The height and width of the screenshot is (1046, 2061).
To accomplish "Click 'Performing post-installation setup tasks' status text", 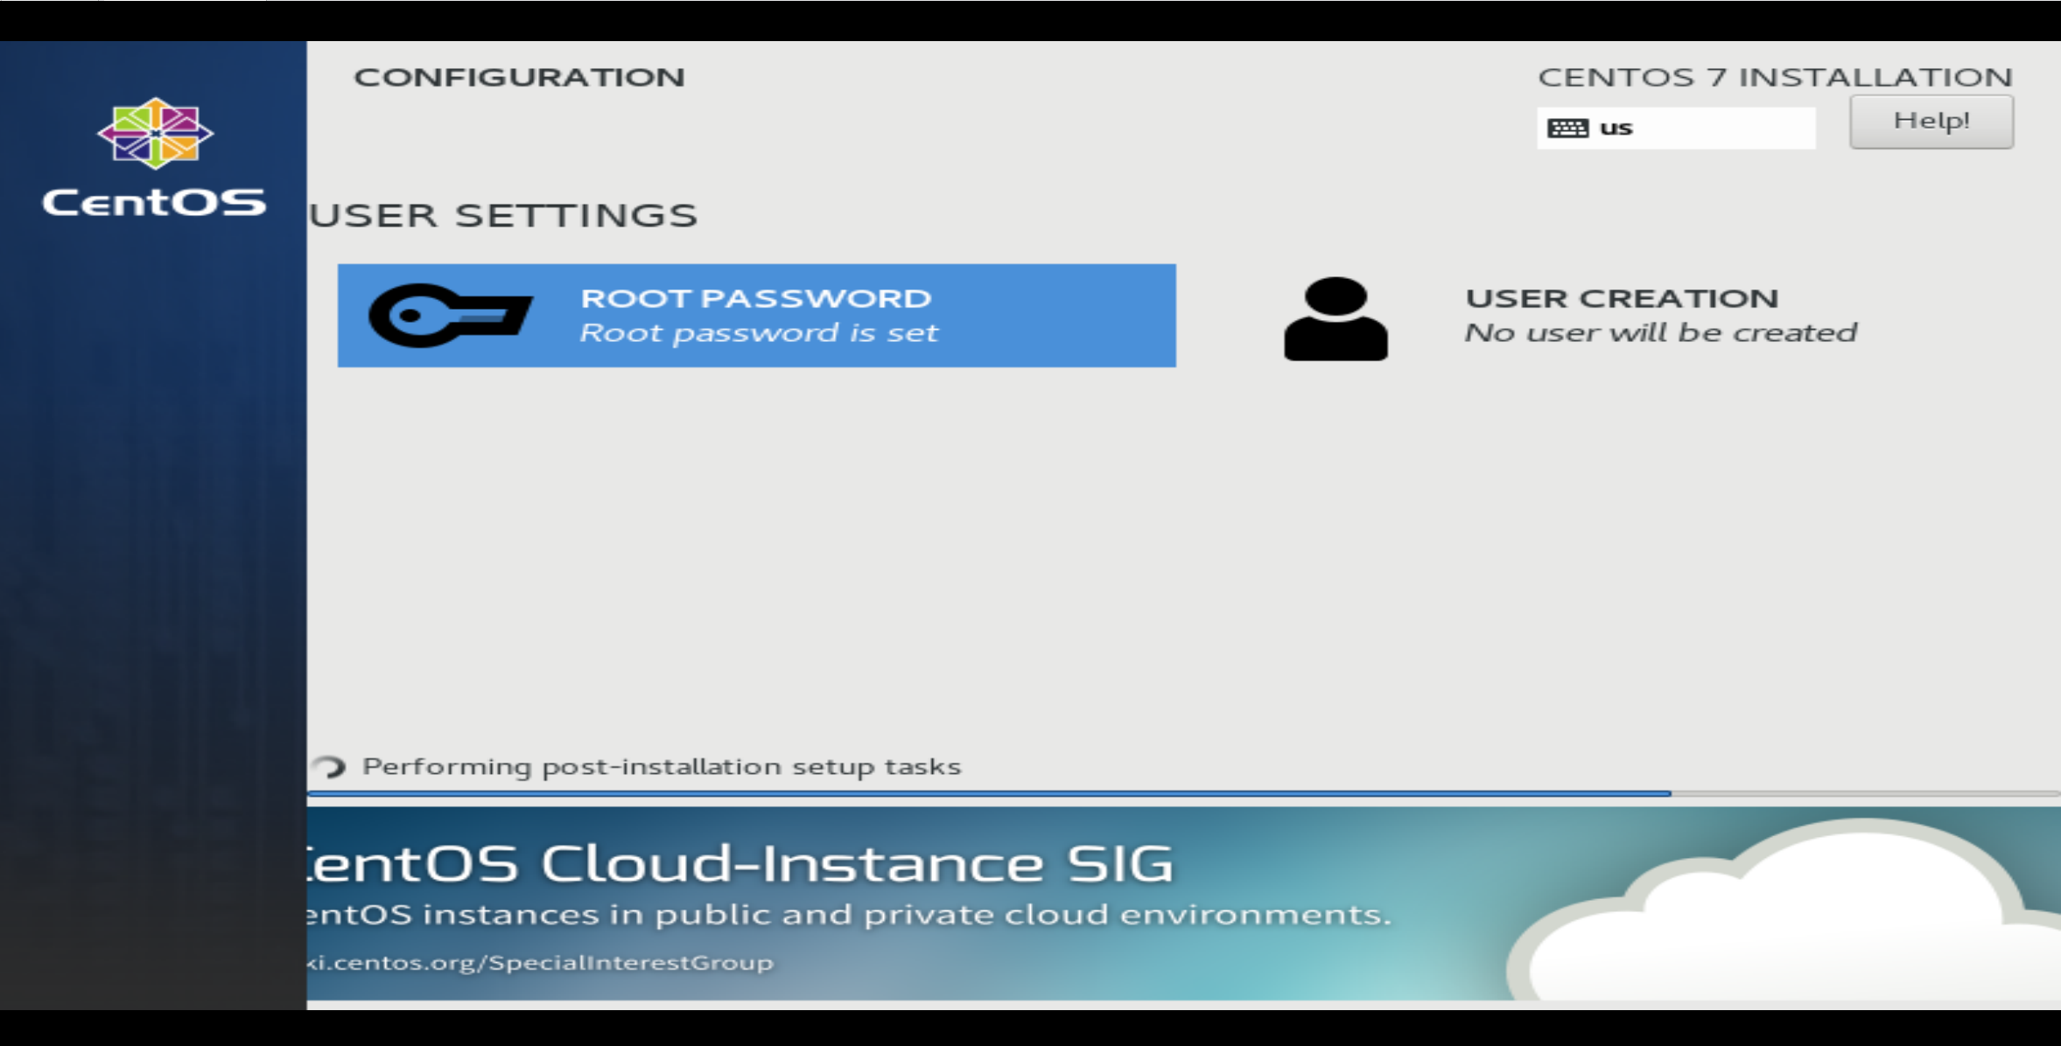I will click(x=662, y=767).
